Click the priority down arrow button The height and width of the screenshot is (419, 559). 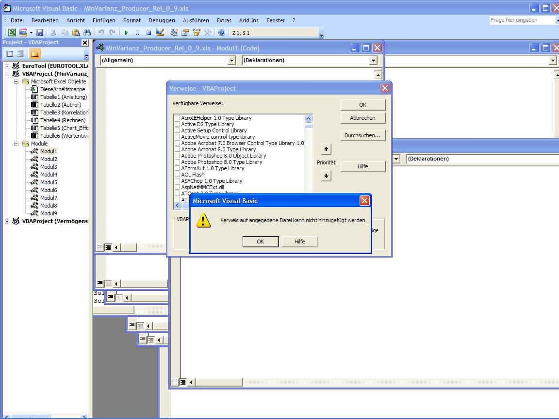[326, 176]
